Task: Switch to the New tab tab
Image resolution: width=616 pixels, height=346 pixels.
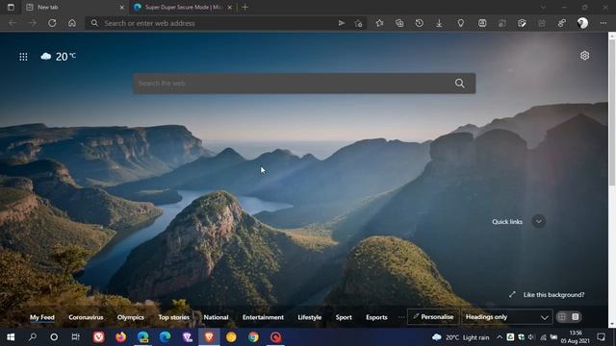Action: coord(74,7)
